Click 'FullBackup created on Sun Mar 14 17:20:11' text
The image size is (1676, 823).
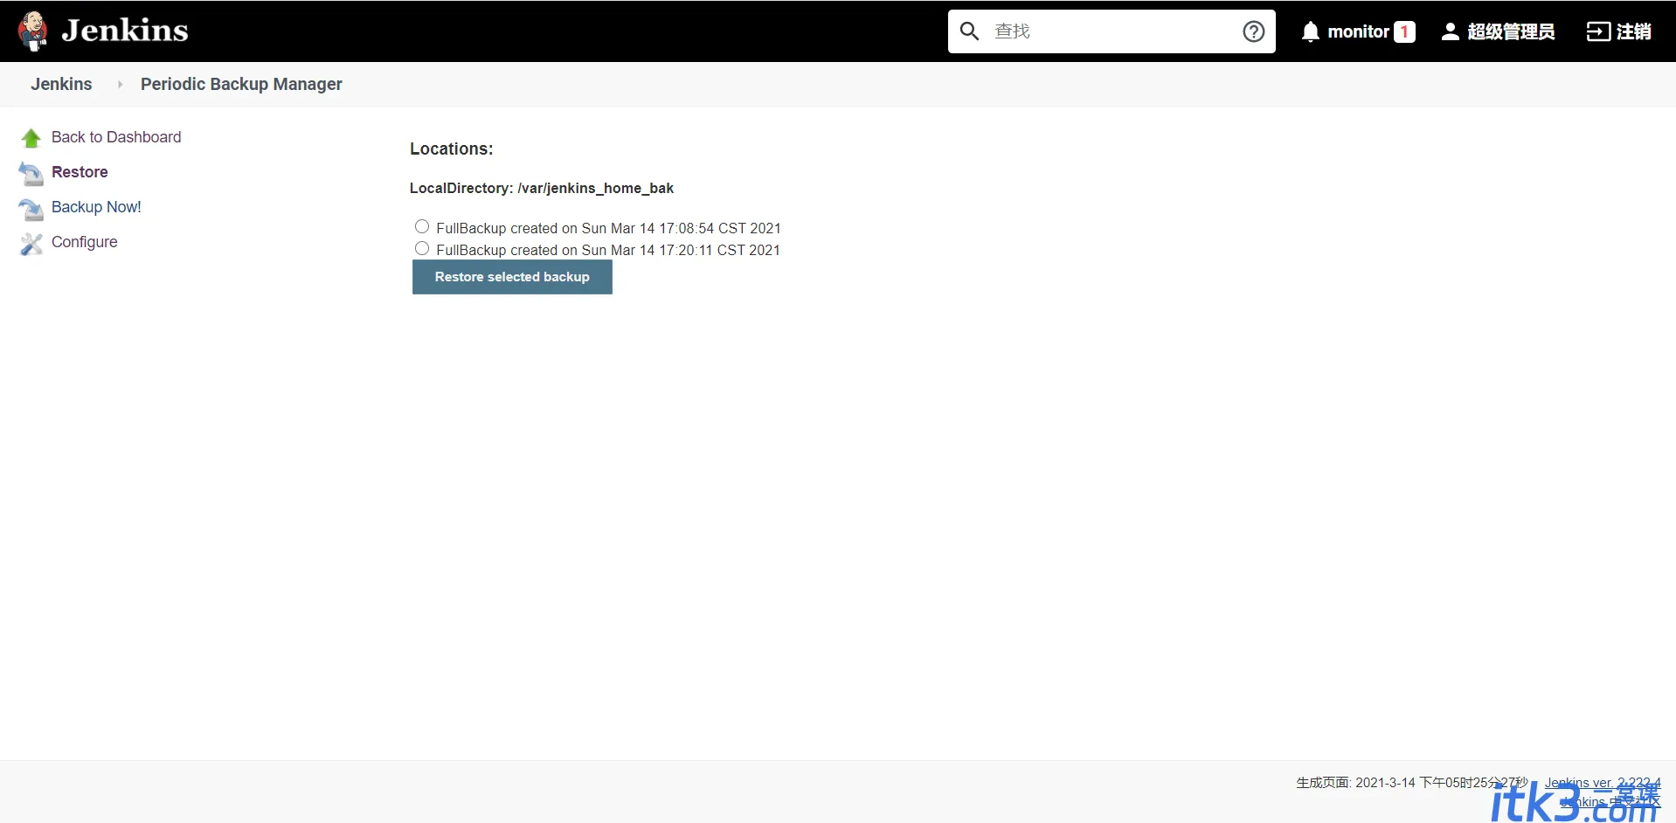tap(608, 250)
